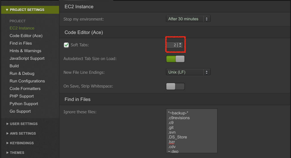Open the New File Line Endings dropdown
This screenshot has width=291, height=158.
click(x=188, y=72)
